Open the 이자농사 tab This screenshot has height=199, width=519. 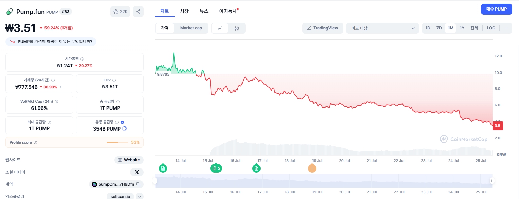tap(228, 11)
